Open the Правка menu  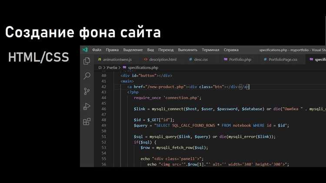[x=112, y=50]
